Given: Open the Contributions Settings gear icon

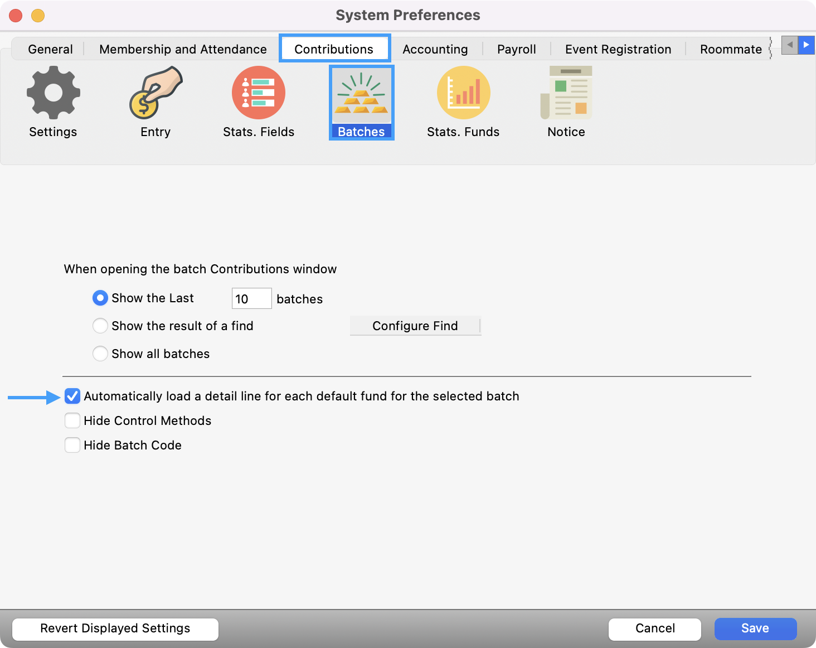Looking at the screenshot, I should tap(53, 93).
